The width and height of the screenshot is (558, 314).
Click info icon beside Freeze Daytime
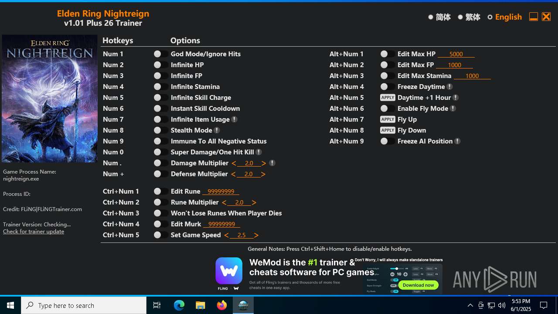[x=449, y=87]
